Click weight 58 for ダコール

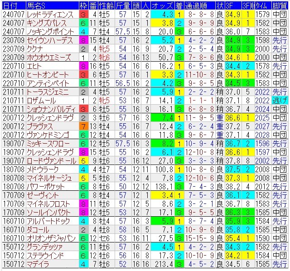[x=123, y=230]
